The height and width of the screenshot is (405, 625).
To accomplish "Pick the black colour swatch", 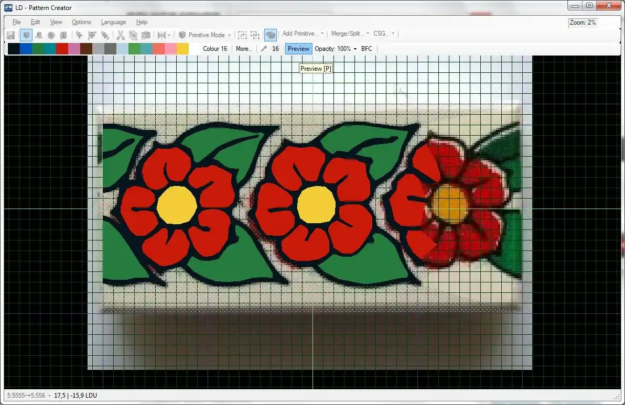I will click(14, 49).
